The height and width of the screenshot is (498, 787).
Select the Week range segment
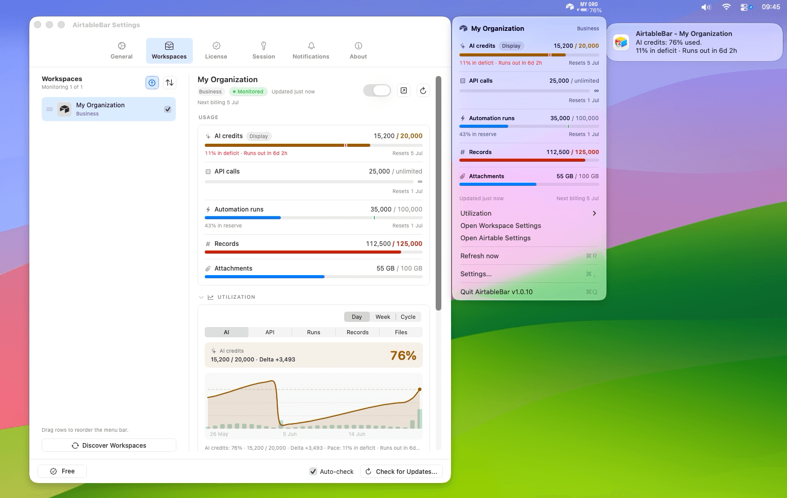pos(383,317)
